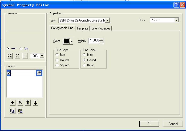Select the Square line cap option
The image size is (186, 131).
click(x=57, y=65)
